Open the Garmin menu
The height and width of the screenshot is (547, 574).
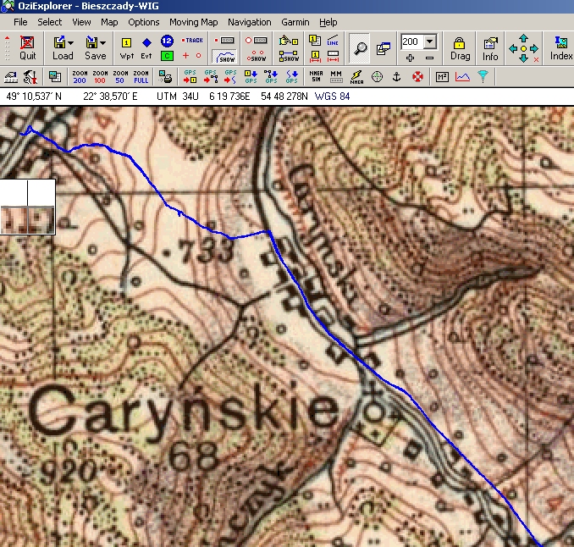tap(296, 22)
